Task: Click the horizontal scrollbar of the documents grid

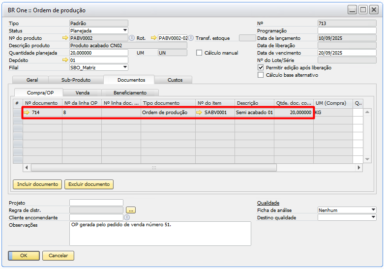Action: pos(153,168)
